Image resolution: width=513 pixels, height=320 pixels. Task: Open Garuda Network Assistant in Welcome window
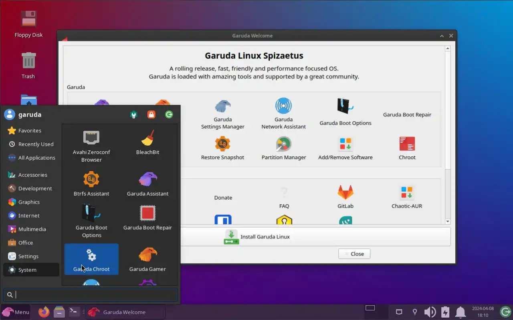tap(283, 114)
